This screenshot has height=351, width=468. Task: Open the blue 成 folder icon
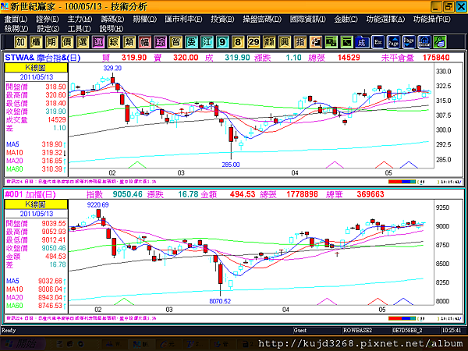tap(362, 42)
